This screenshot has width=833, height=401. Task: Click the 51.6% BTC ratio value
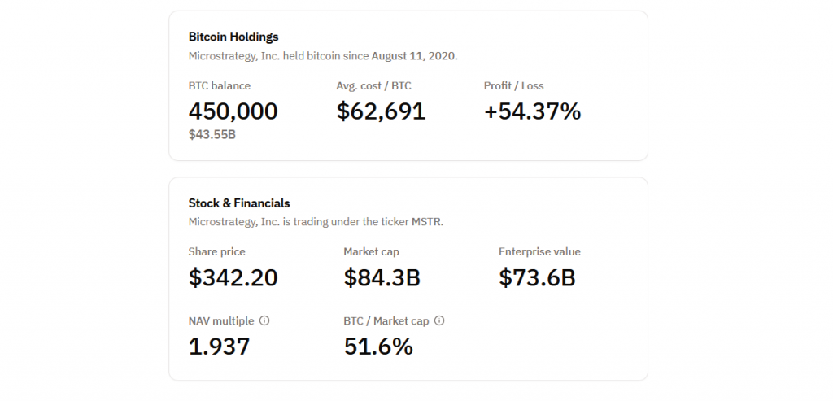tap(378, 347)
